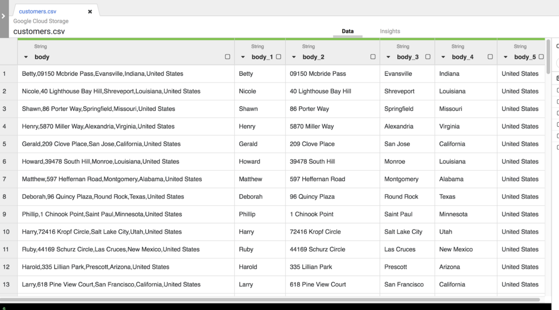
Task: Click the 'Arizona' cell
Action: pyautogui.click(x=466, y=267)
